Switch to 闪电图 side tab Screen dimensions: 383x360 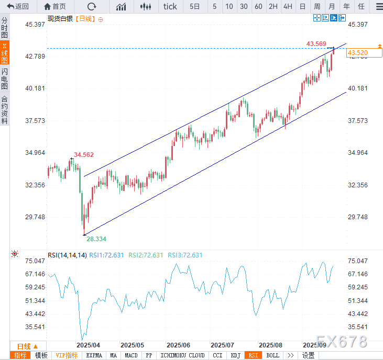[5, 78]
